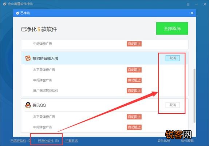Minimize the 金山毒霸软件净化 main window

[196, 4]
